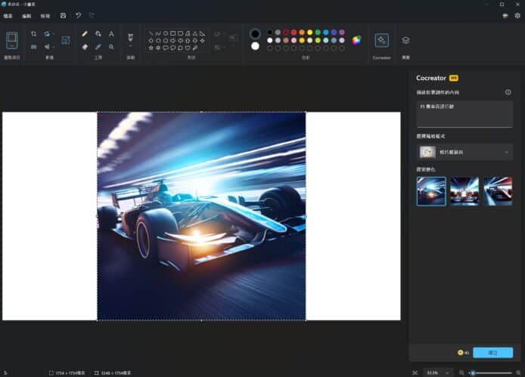Select the Color picker eyedropper tool
Screen dimensions: 525x377
click(98, 47)
